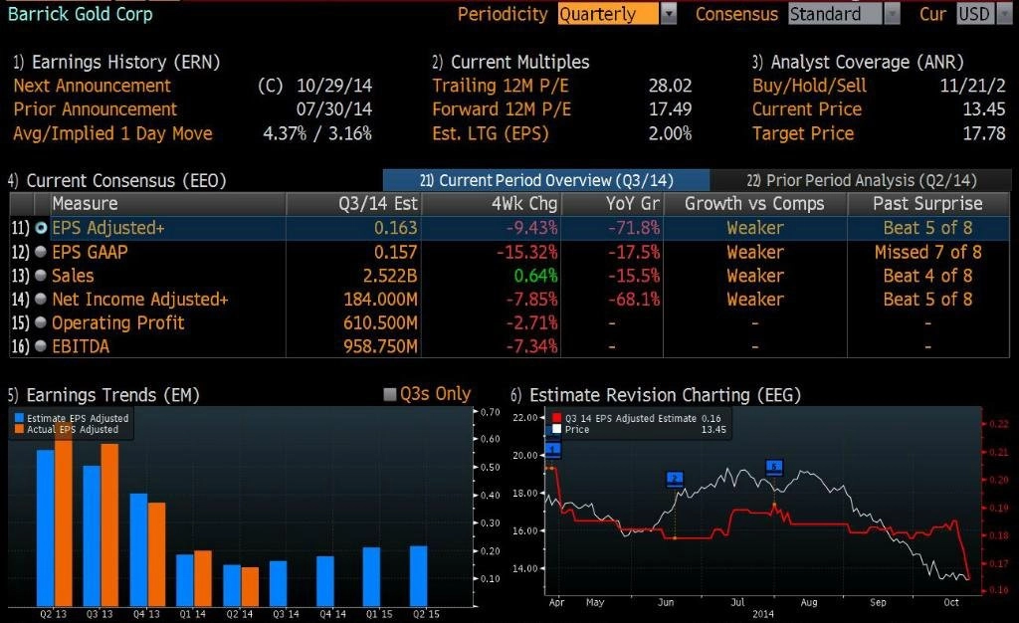Click EPS Adjusted+ estimate value 0.163
This screenshot has width=1019, height=623.
click(x=395, y=228)
